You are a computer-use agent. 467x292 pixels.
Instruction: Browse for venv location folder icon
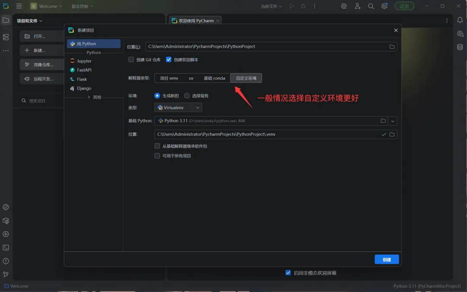tap(392, 135)
